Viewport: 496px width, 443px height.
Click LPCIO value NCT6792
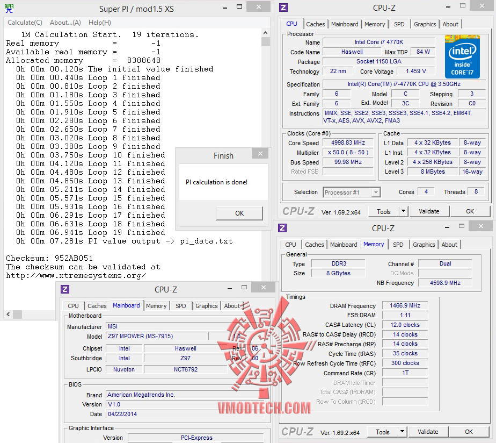(x=185, y=369)
